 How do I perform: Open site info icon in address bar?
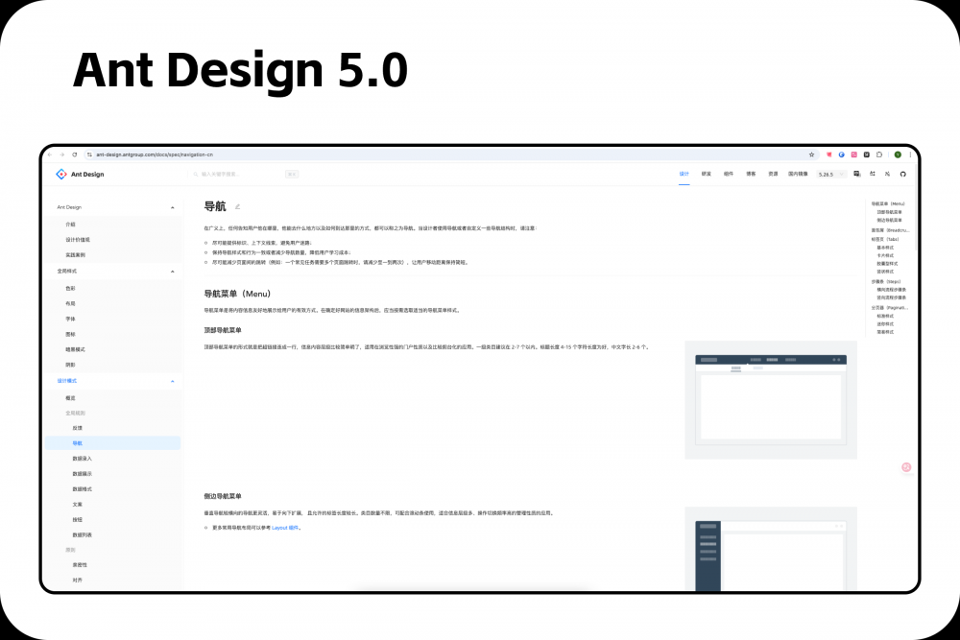[x=89, y=154]
